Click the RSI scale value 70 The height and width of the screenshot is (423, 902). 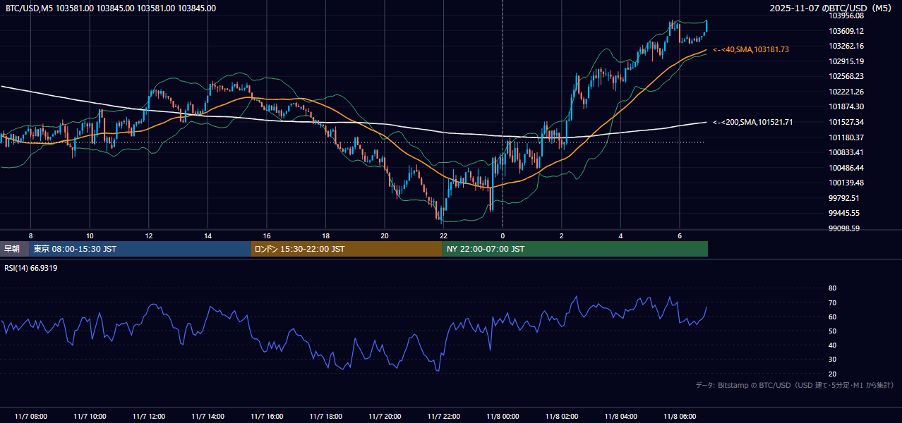832,302
